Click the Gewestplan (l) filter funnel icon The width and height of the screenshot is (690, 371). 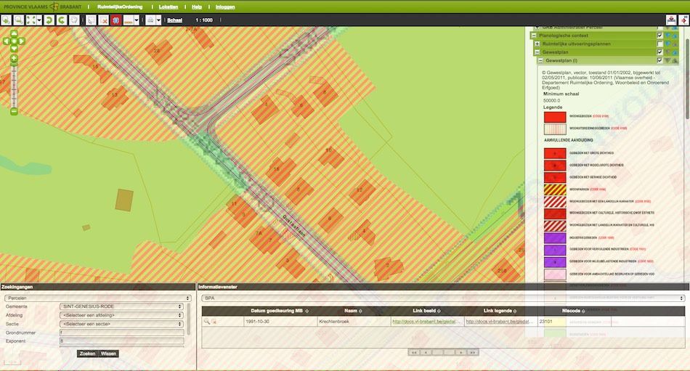[x=667, y=61]
